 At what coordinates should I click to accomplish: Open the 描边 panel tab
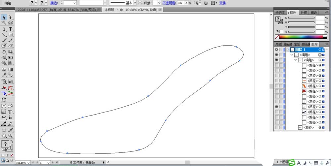314,13
